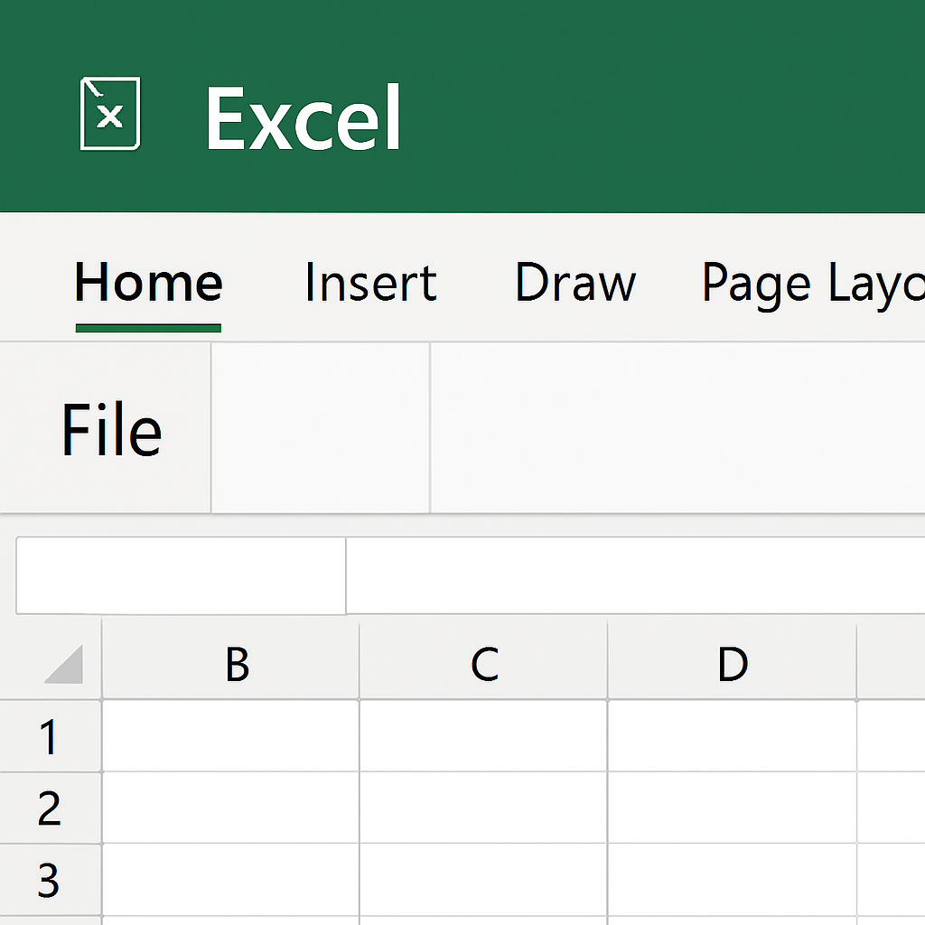Select cell D2
Screen dimensions: 925x925
pyautogui.click(x=732, y=808)
